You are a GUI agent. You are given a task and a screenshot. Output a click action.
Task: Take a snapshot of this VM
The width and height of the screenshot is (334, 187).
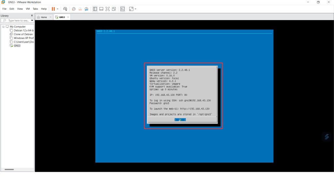point(74,9)
